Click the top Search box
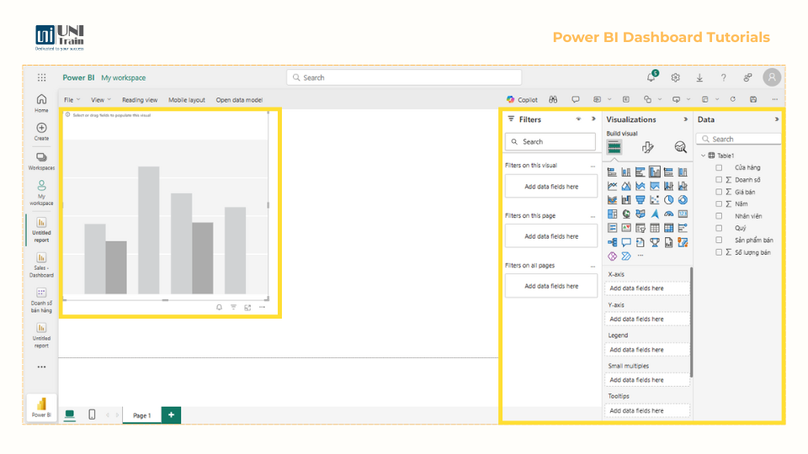808x454 pixels. point(404,77)
